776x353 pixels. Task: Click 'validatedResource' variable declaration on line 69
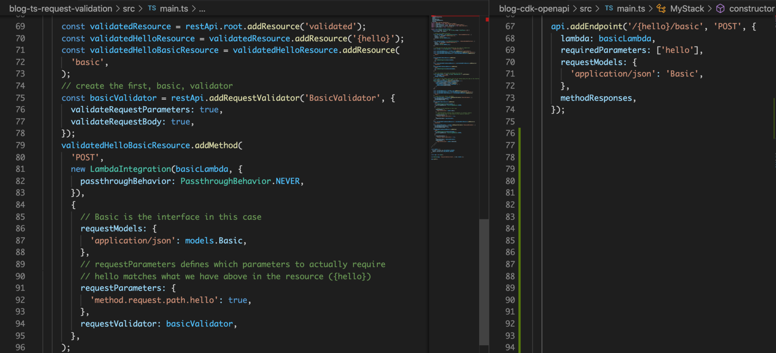click(130, 26)
